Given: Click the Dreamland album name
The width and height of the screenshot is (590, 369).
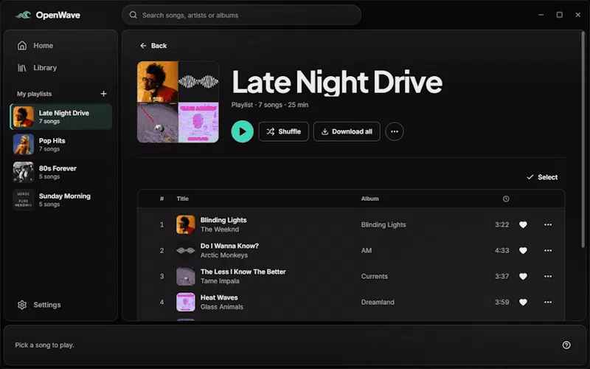Looking at the screenshot, I should [378, 302].
